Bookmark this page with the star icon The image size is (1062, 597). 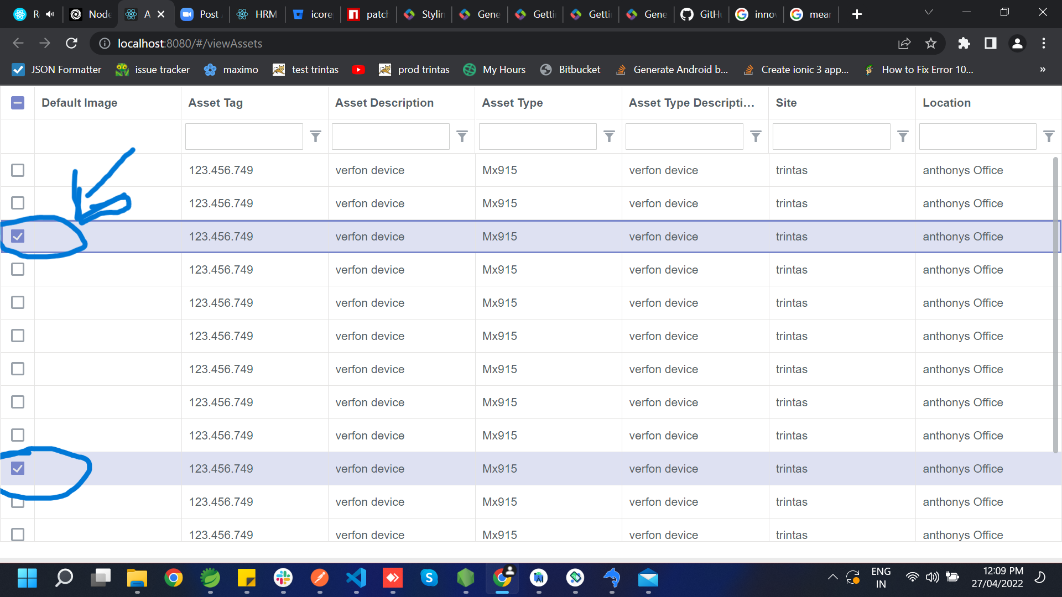[x=931, y=43]
